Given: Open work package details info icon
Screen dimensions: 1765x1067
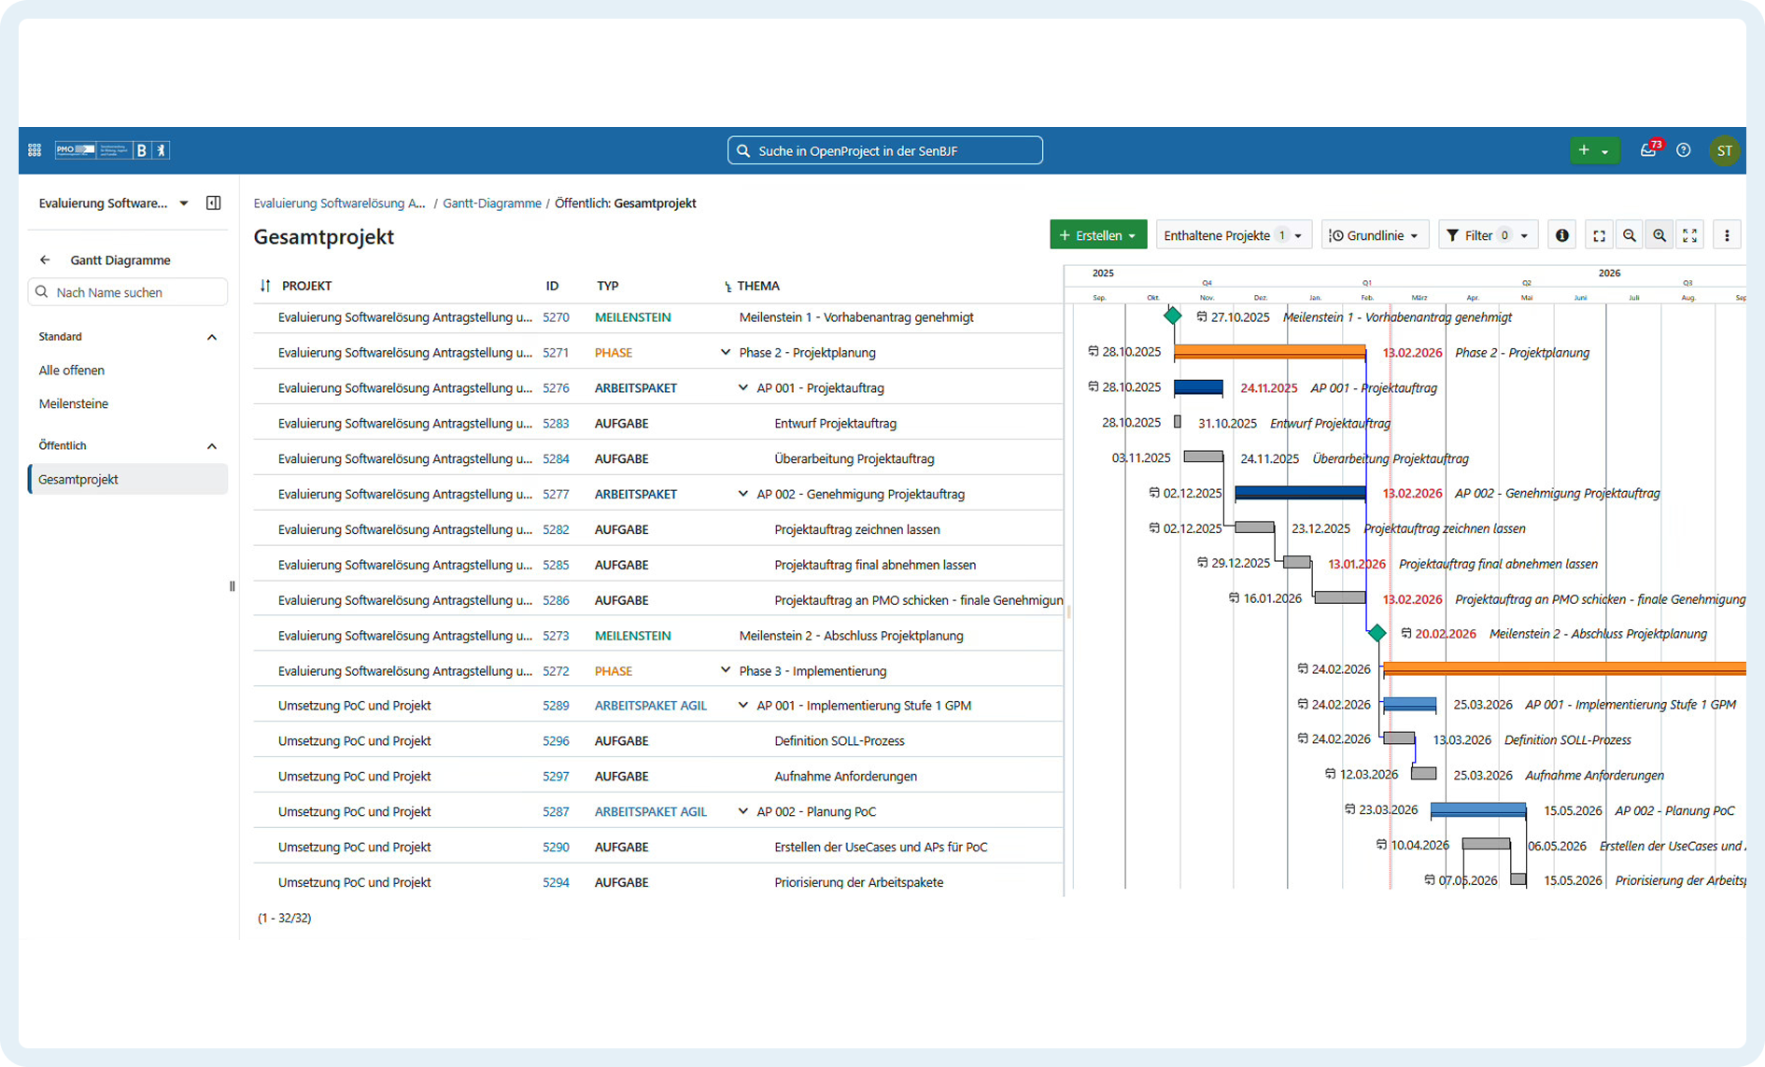Looking at the screenshot, I should pyautogui.click(x=1561, y=236).
